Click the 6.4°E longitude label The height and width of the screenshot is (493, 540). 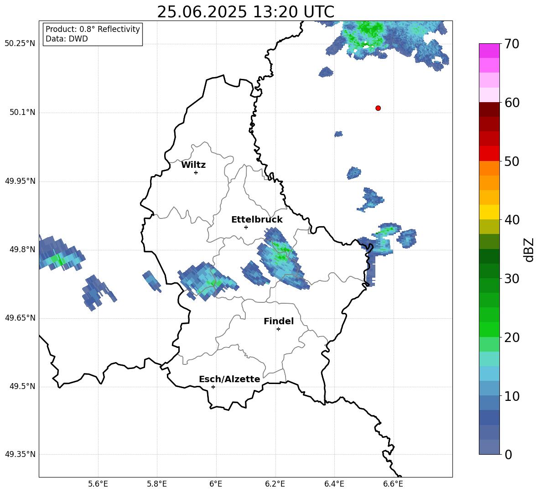334,484
